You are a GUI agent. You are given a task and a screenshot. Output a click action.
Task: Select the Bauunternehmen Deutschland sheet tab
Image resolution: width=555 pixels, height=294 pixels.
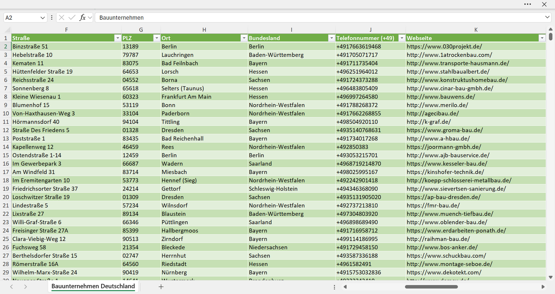(93, 286)
